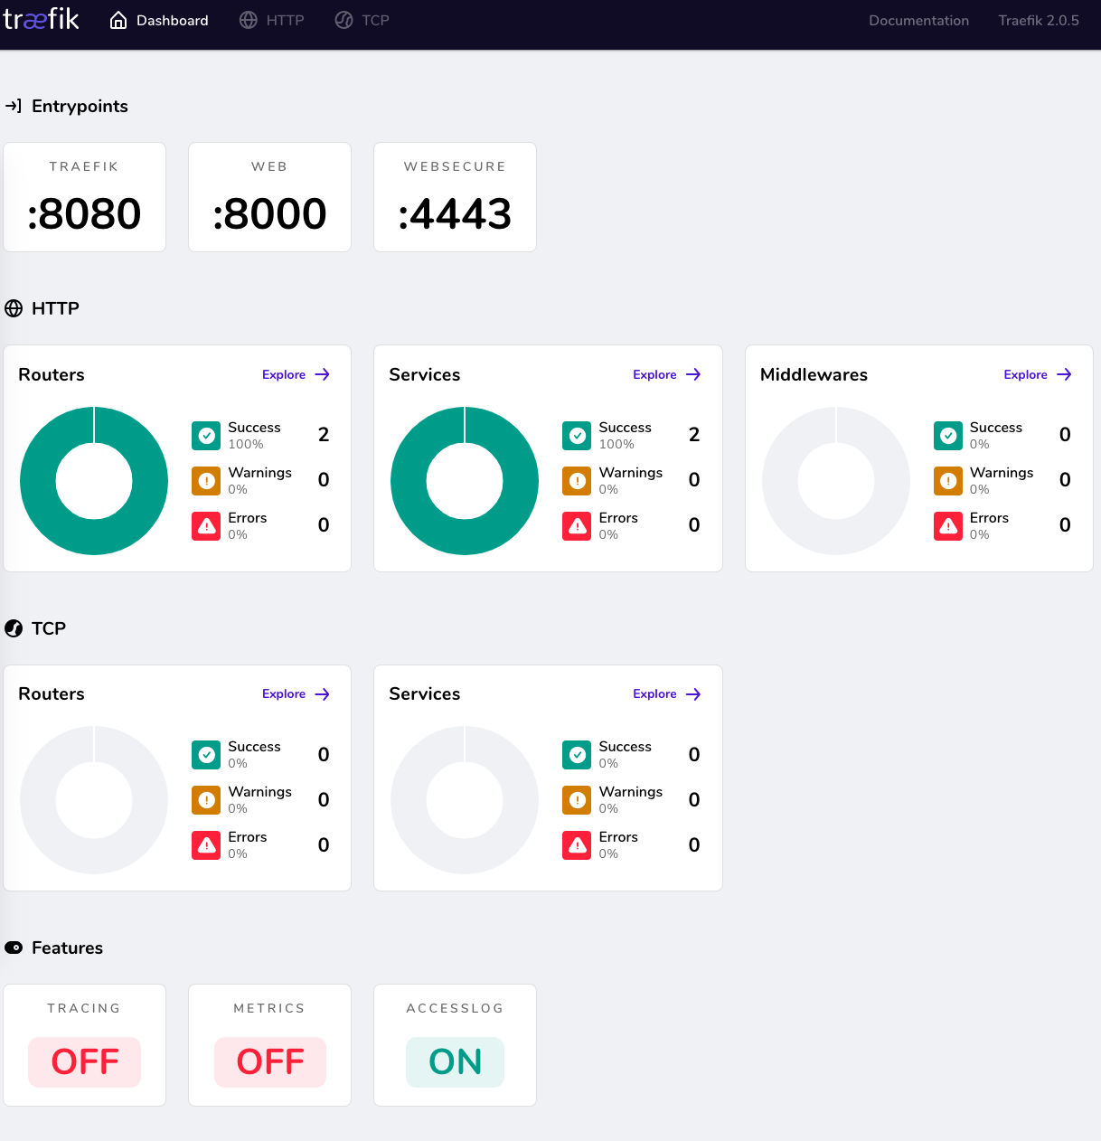
Task: Click the Warnings exclamation icon under HTTP Services
Action: point(577,481)
